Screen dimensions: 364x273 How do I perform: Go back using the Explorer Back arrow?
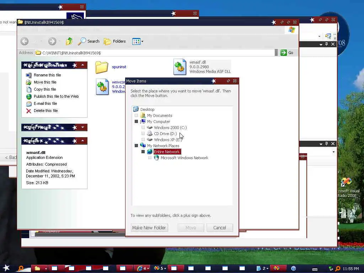point(25,41)
